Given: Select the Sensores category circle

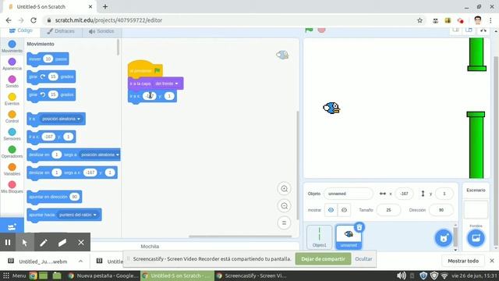Looking at the screenshot, I should (12, 132).
